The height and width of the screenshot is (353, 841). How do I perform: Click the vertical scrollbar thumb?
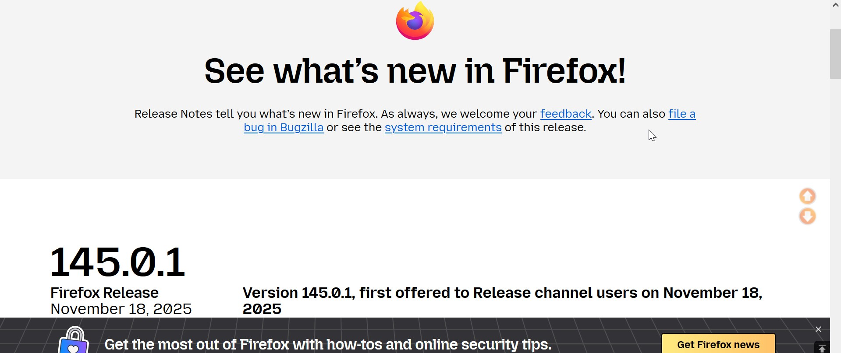(x=835, y=54)
